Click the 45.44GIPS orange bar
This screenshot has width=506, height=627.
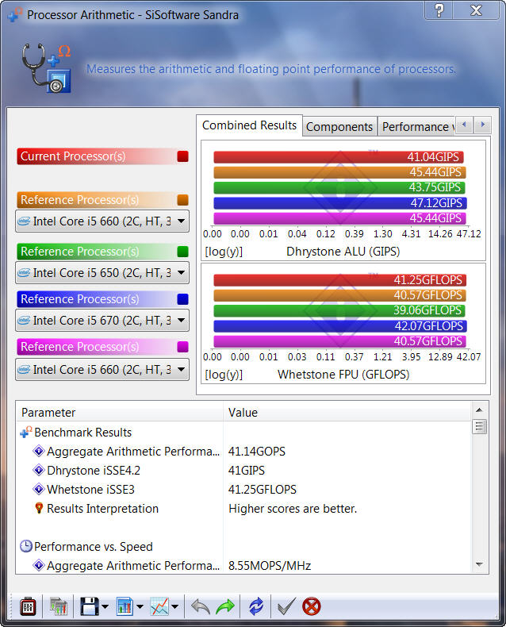pyautogui.click(x=339, y=172)
